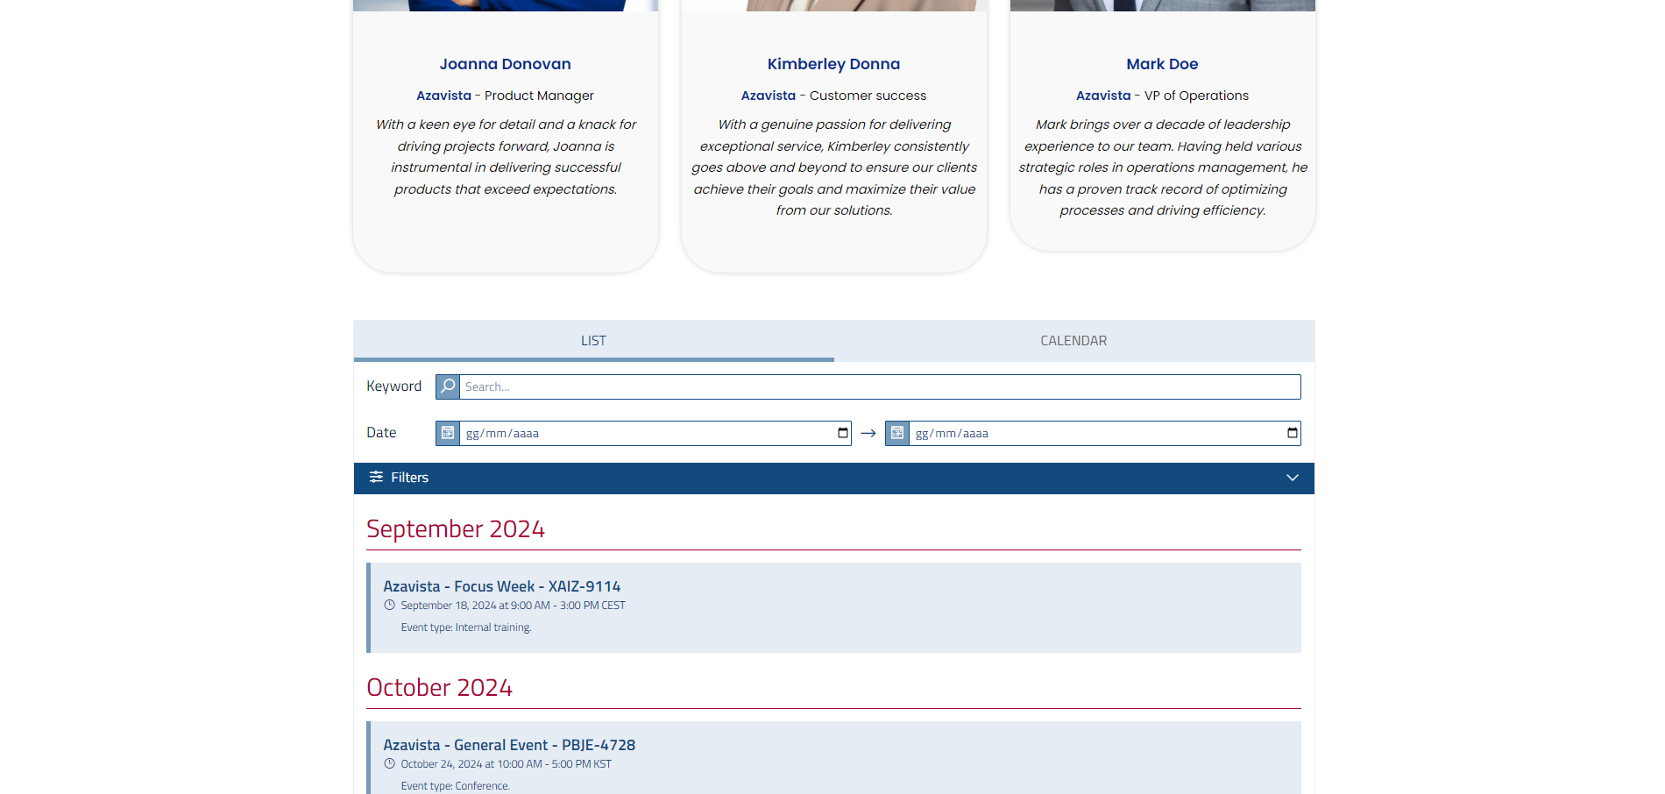Click clock icon of General Event
1665x794 pixels.
tap(389, 764)
